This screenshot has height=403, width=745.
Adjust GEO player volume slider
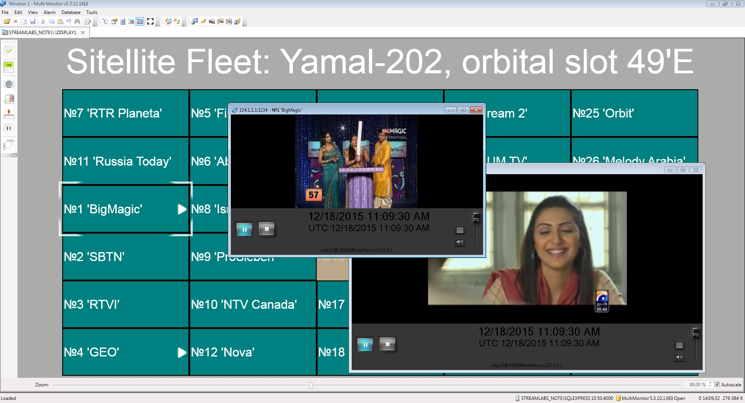(696, 333)
